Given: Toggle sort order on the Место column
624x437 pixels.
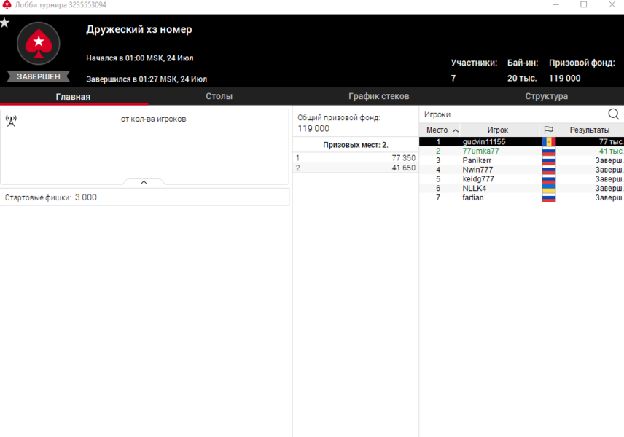Looking at the screenshot, I should (x=442, y=130).
